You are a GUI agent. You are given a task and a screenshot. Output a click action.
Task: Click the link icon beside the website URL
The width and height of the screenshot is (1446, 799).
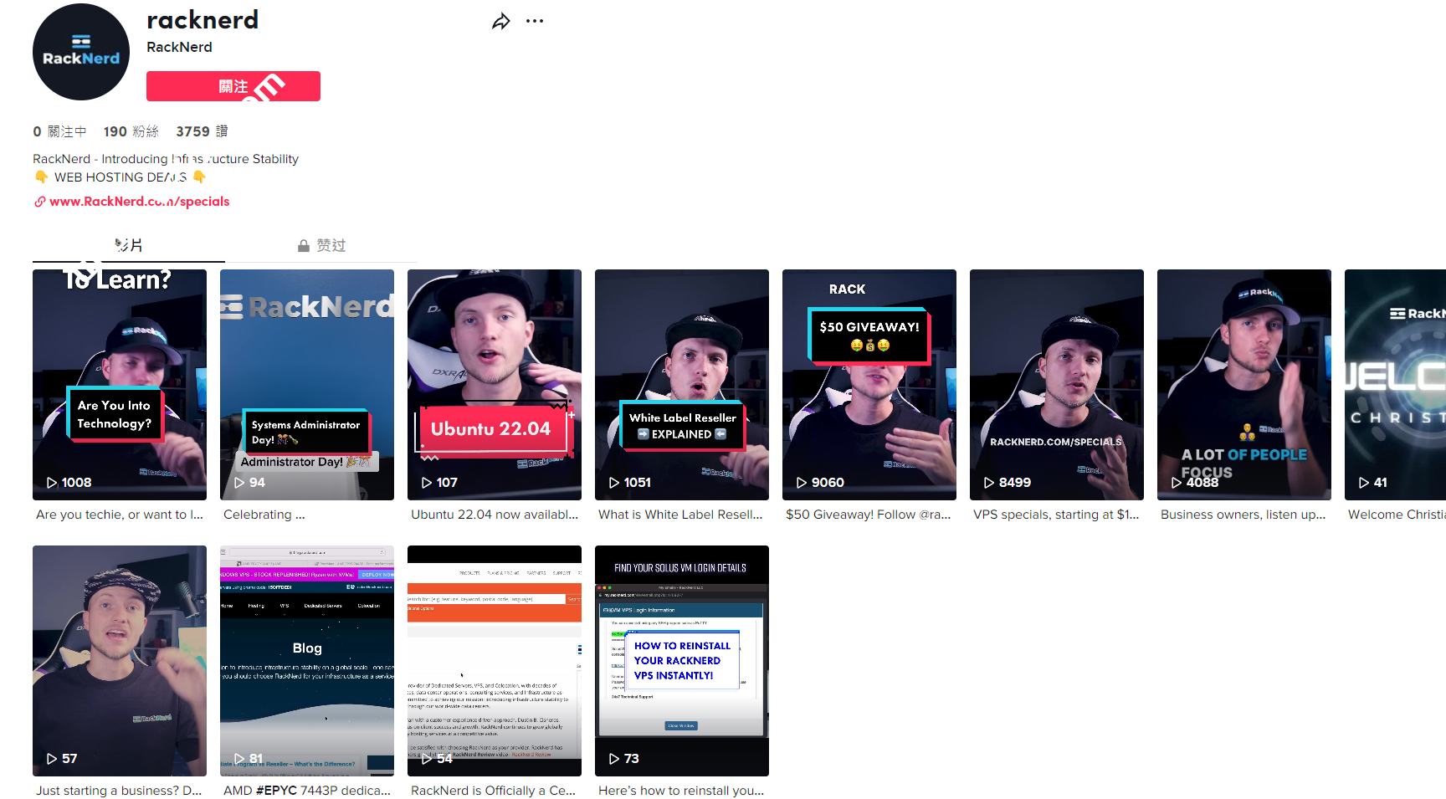coord(39,202)
